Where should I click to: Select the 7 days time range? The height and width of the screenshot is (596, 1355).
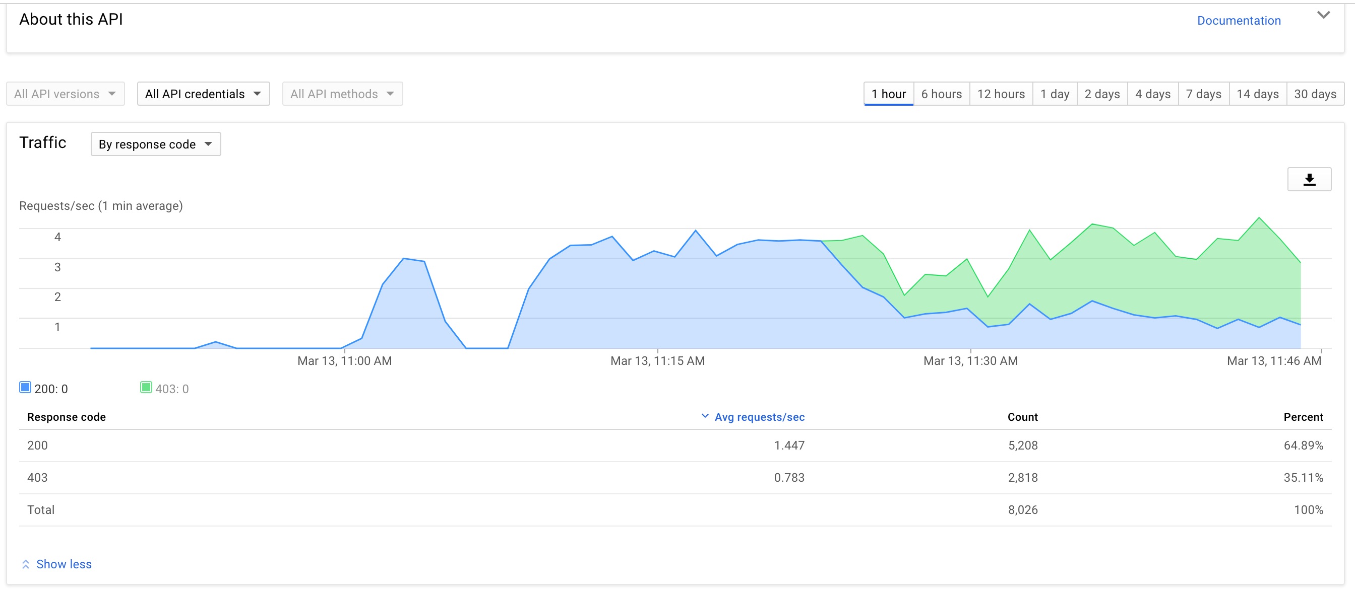pos(1203,94)
